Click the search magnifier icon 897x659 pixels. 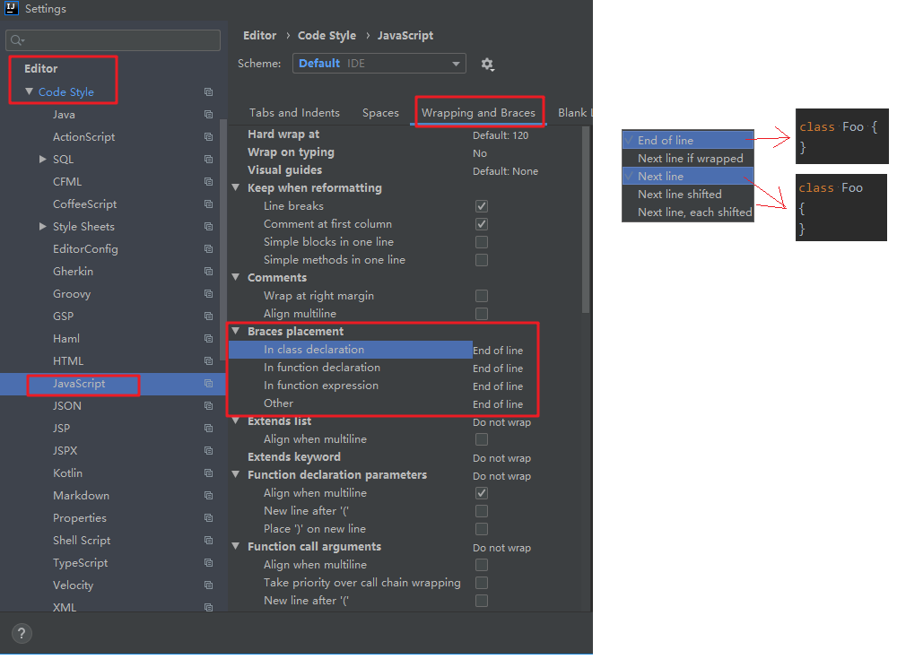tap(17, 40)
